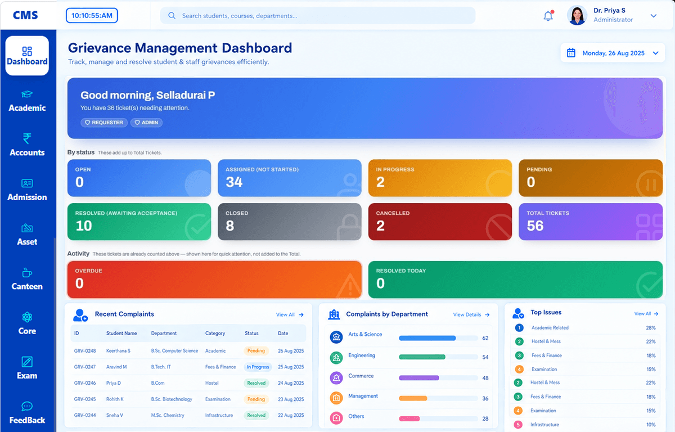Click the calendar icon in the date selector
Screen dimensions: 675x432
pyautogui.click(x=571, y=53)
